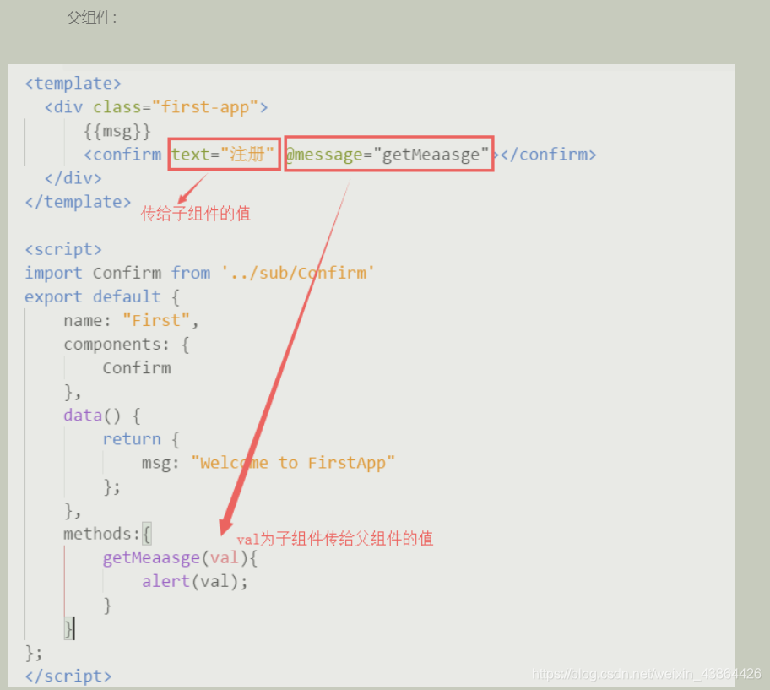770x690 pixels.
Task: Click the alert(val); statement
Action: point(195,581)
